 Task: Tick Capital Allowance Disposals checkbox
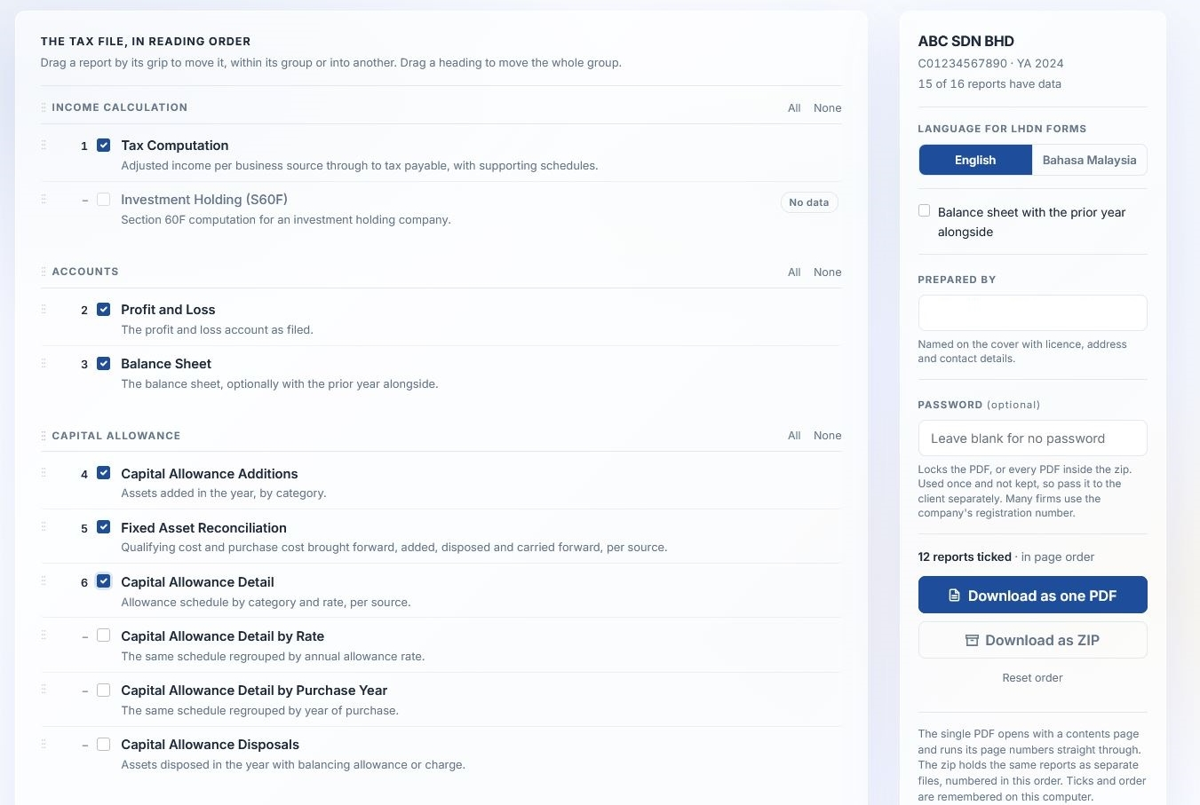tap(104, 744)
